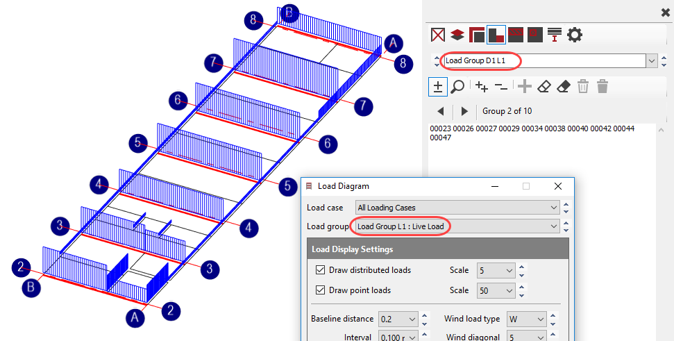Open Wind diagonal 5 dropdown

527,336
